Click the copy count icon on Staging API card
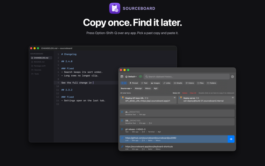Image resolution: width=265 pixels, height=166 pixels. pyautogui.click(x=145, y=98)
